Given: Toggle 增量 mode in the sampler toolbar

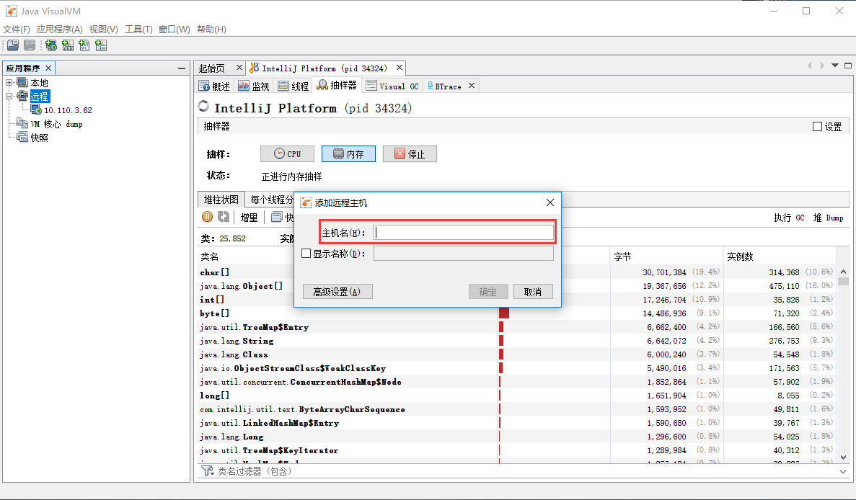Looking at the screenshot, I should click(x=249, y=217).
